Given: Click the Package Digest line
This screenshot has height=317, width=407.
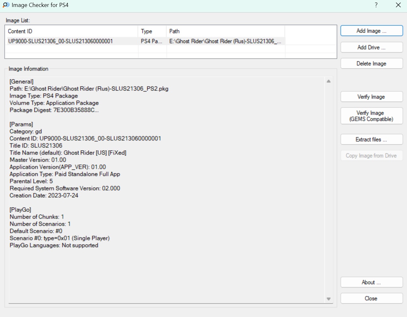Looking at the screenshot, I should 54,110.
